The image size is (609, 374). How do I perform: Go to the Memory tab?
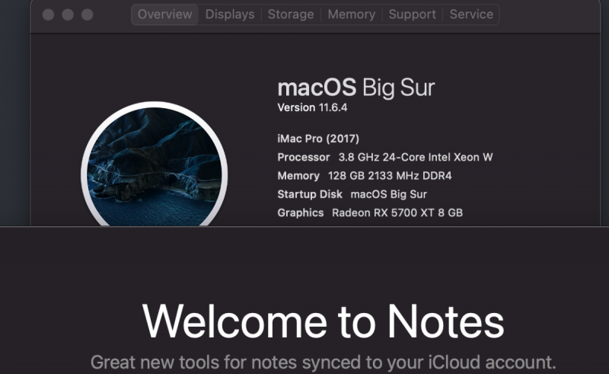click(x=351, y=14)
